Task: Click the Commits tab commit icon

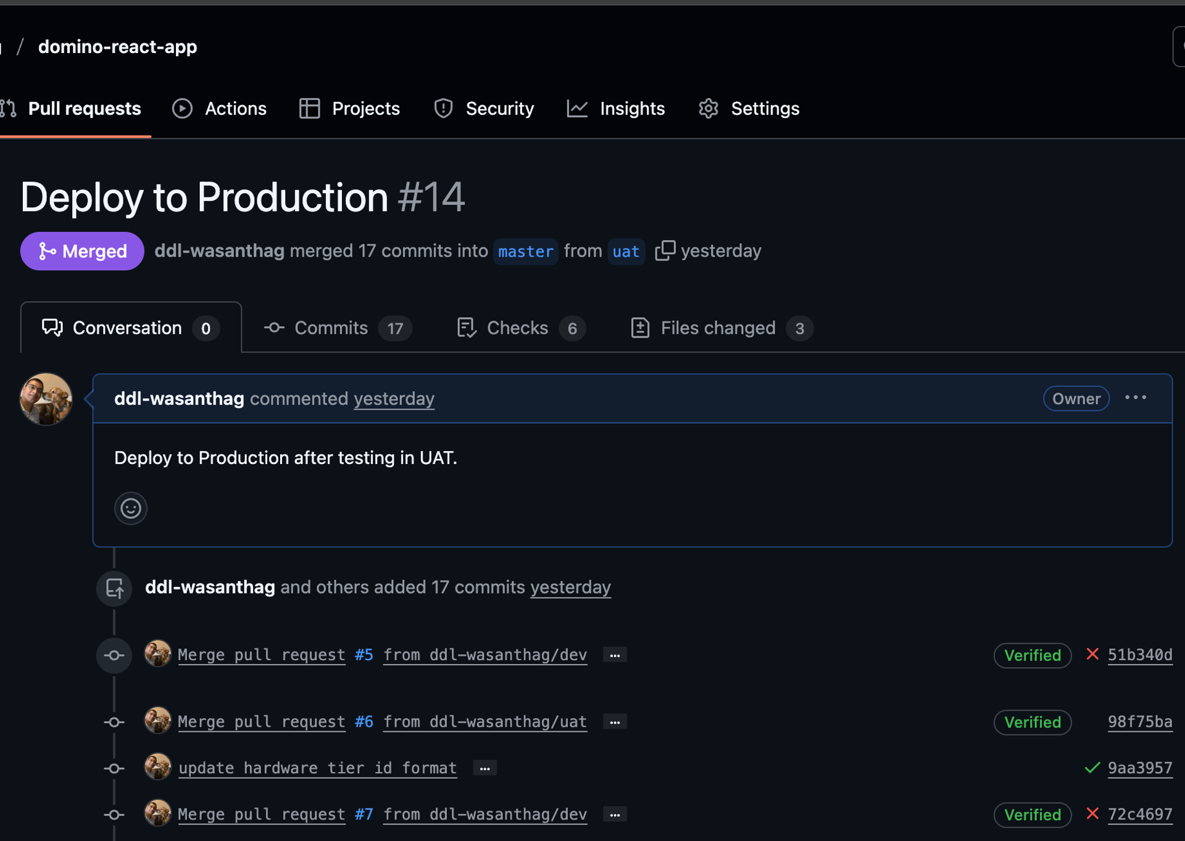Action: tap(274, 328)
